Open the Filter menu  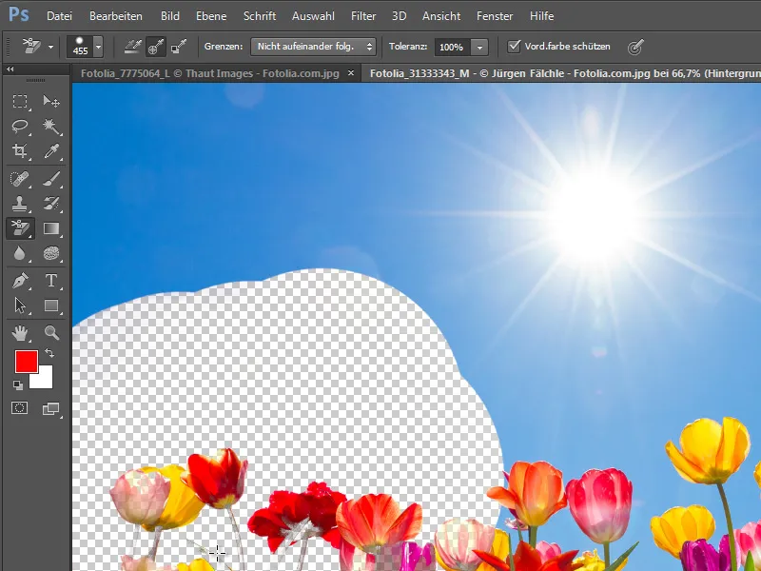(x=362, y=16)
